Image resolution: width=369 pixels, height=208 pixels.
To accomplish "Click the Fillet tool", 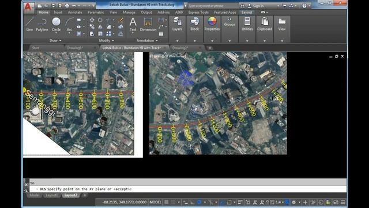I will [108, 27].
